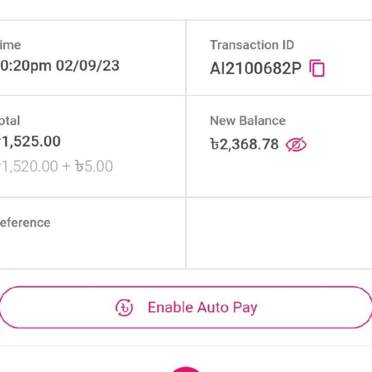Screen dimensions: 372x372
Task: Click the Time field label
Action: [10, 45]
